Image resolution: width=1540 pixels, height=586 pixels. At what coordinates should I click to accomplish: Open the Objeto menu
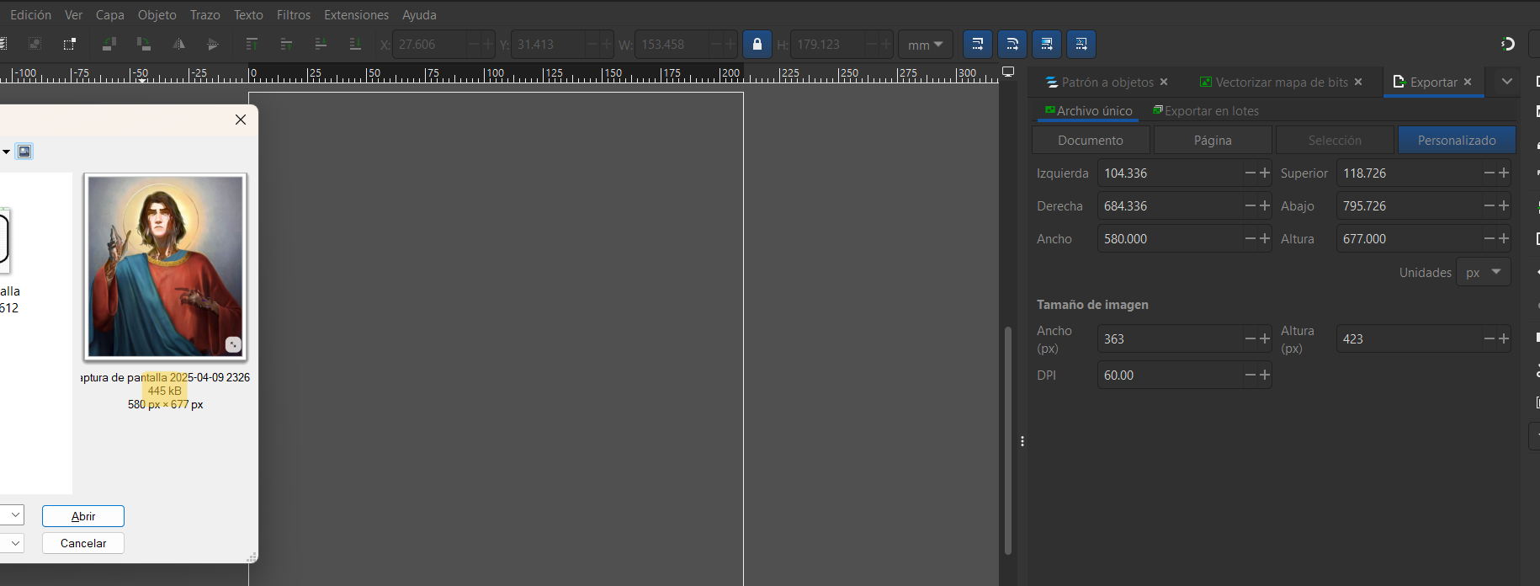click(157, 14)
